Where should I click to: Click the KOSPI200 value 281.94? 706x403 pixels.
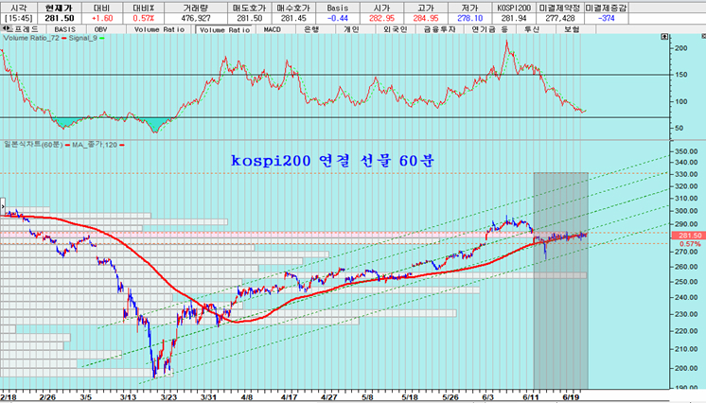(514, 19)
